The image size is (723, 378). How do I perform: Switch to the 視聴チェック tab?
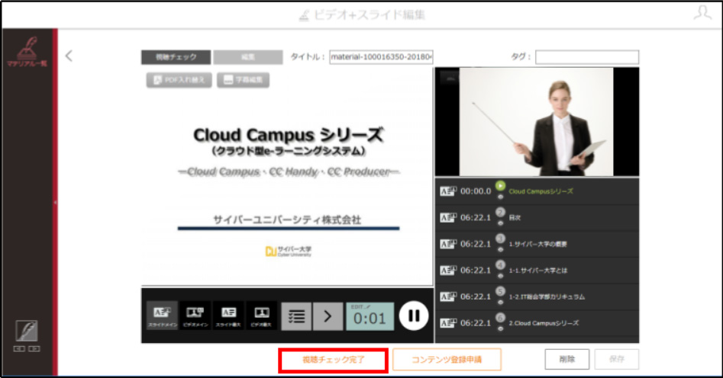pyautogui.click(x=176, y=57)
